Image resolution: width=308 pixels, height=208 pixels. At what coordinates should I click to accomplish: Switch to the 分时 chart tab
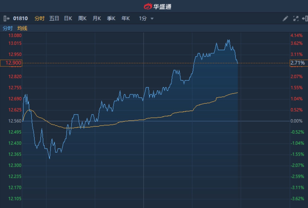tap(39, 19)
